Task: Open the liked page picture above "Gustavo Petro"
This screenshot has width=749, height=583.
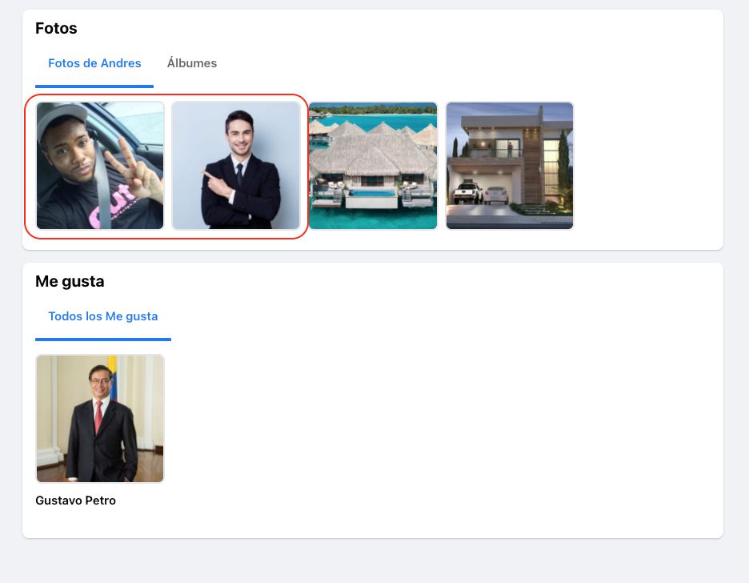Action: 100,419
